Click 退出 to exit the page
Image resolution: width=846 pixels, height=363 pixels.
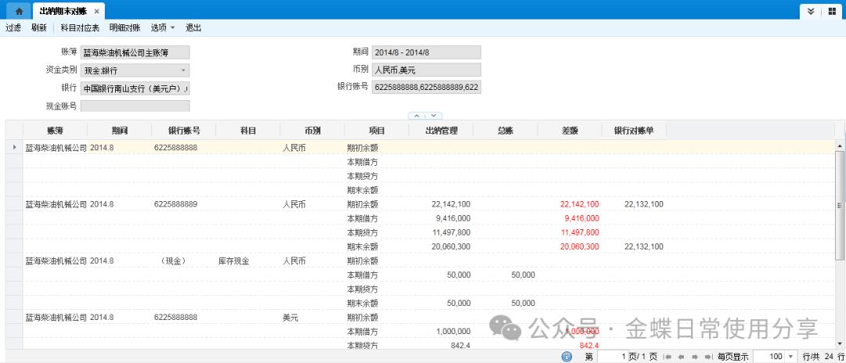[193, 28]
